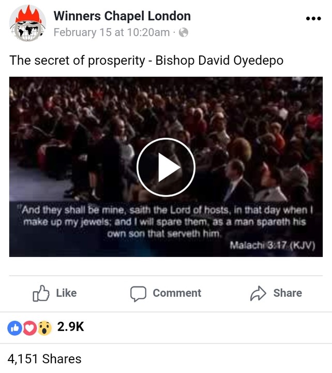Image resolution: width=332 pixels, height=373 pixels.
Task: Click the speech bubble Comment icon
Action: [138, 294]
